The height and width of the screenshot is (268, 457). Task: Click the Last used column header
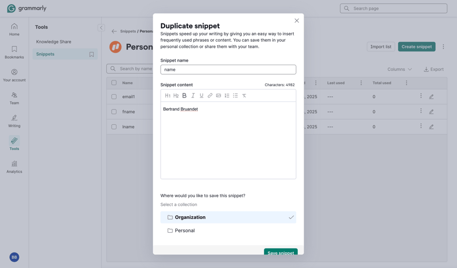(336, 83)
